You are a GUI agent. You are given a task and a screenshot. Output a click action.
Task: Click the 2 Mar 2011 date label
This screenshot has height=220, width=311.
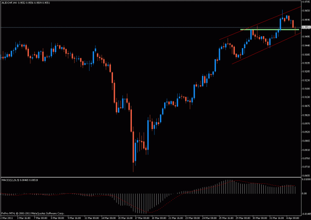[6, 218]
